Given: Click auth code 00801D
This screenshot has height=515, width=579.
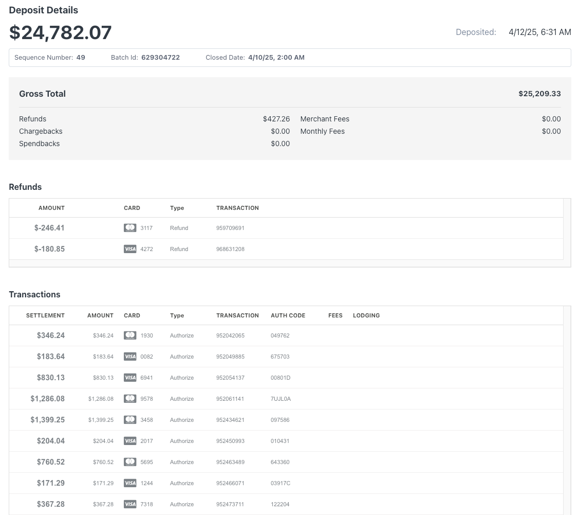Looking at the screenshot, I should (x=281, y=378).
